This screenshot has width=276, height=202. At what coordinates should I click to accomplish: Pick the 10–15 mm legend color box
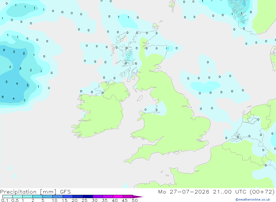58,196
